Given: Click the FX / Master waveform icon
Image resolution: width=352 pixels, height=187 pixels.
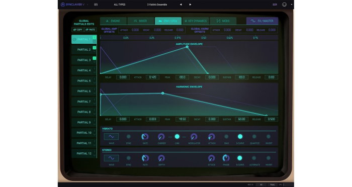Looking at the screenshot, I should tap(253, 21).
